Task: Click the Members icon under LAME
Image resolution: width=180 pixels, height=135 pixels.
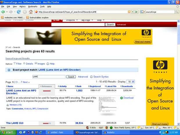Action: coord(8,105)
